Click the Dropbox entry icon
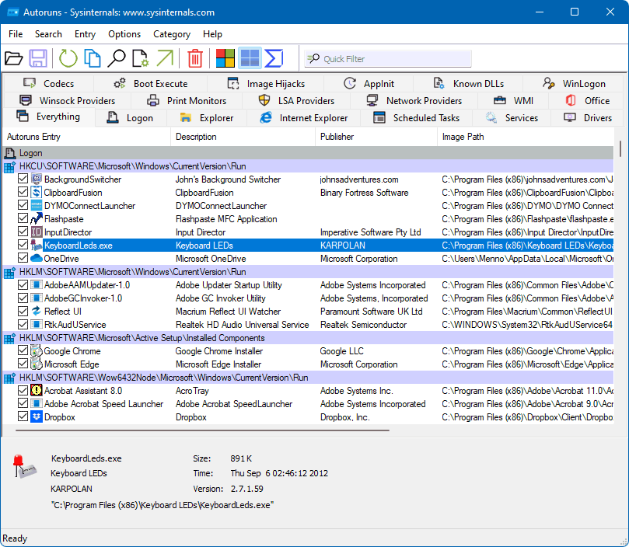Image resolution: width=629 pixels, height=547 pixels. (x=37, y=416)
